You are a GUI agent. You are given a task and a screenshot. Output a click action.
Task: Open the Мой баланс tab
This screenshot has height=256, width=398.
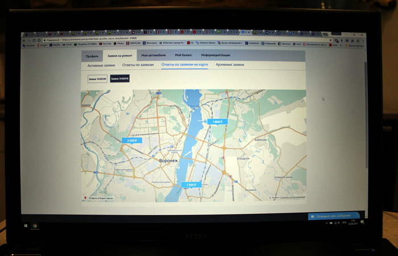(x=183, y=55)
